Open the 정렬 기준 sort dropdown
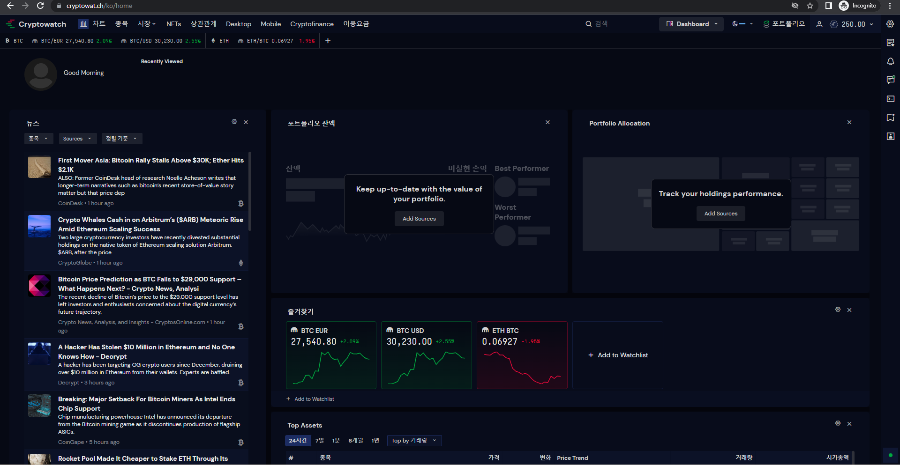Viewport: 900px width, 465px height. (x=121, y=139)
